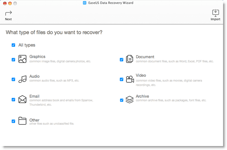Click the Video heading text
227x150 pixels.
point(141,75)
